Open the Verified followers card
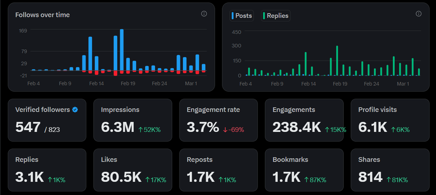This screenshot has width=436, height=195. click(x=47, y=120)
